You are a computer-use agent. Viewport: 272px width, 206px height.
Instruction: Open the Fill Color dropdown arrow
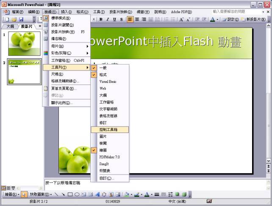pyautogui.click(x=131, y=195)
